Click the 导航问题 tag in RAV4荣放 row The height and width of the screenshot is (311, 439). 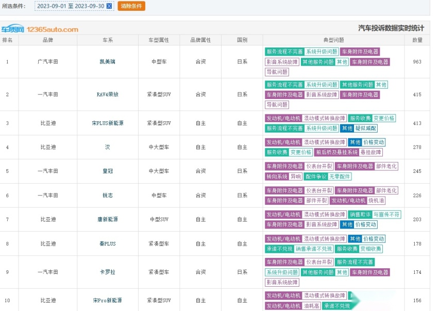click(277, 105)
